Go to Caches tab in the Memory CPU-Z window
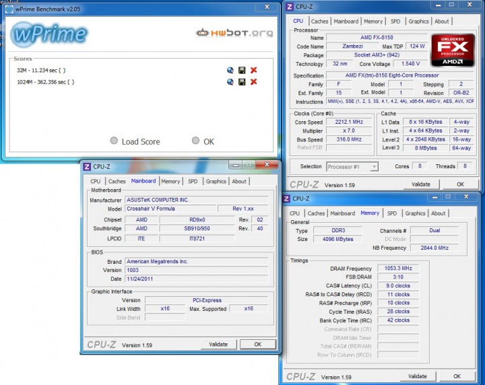485x385 pixels. tap(316, 213)
